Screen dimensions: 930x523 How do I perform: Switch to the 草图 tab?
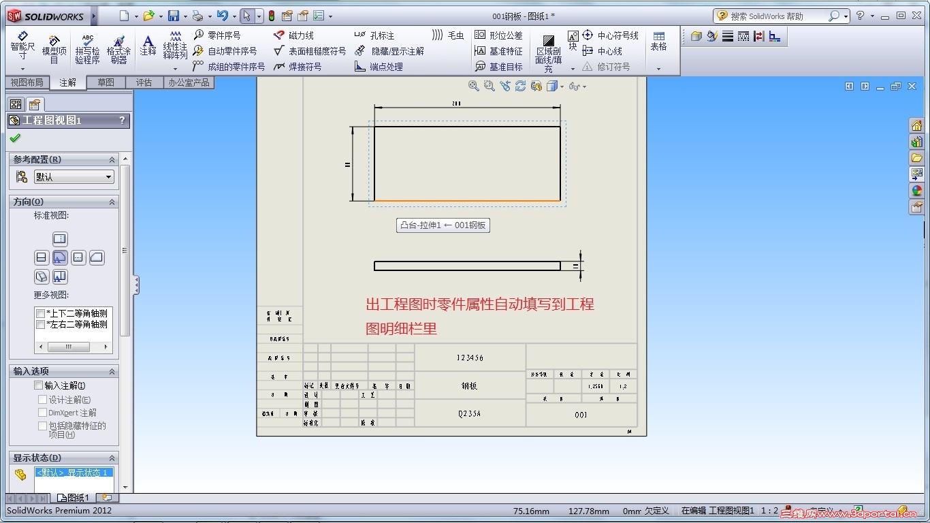coord(106,82)
